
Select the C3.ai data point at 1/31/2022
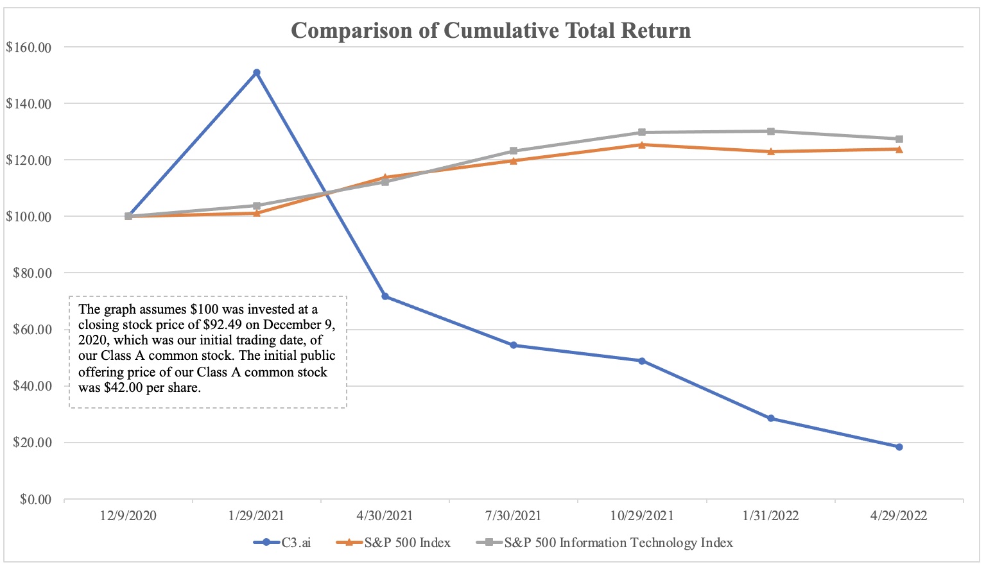click(770, 418)
